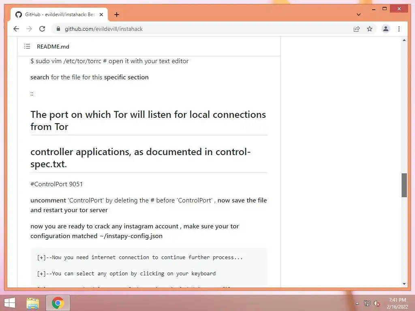Click 'uncomment ControlPort' paragraph
The image size is (415, 311).
pyautogui.click(x=148, y=205)
